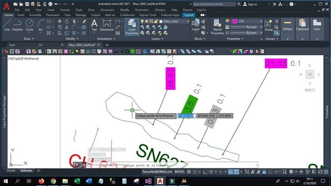Open Layer Properties manager
Image resolution: width=331 pixels, height=186 pixels.
[x=132, y=27]
